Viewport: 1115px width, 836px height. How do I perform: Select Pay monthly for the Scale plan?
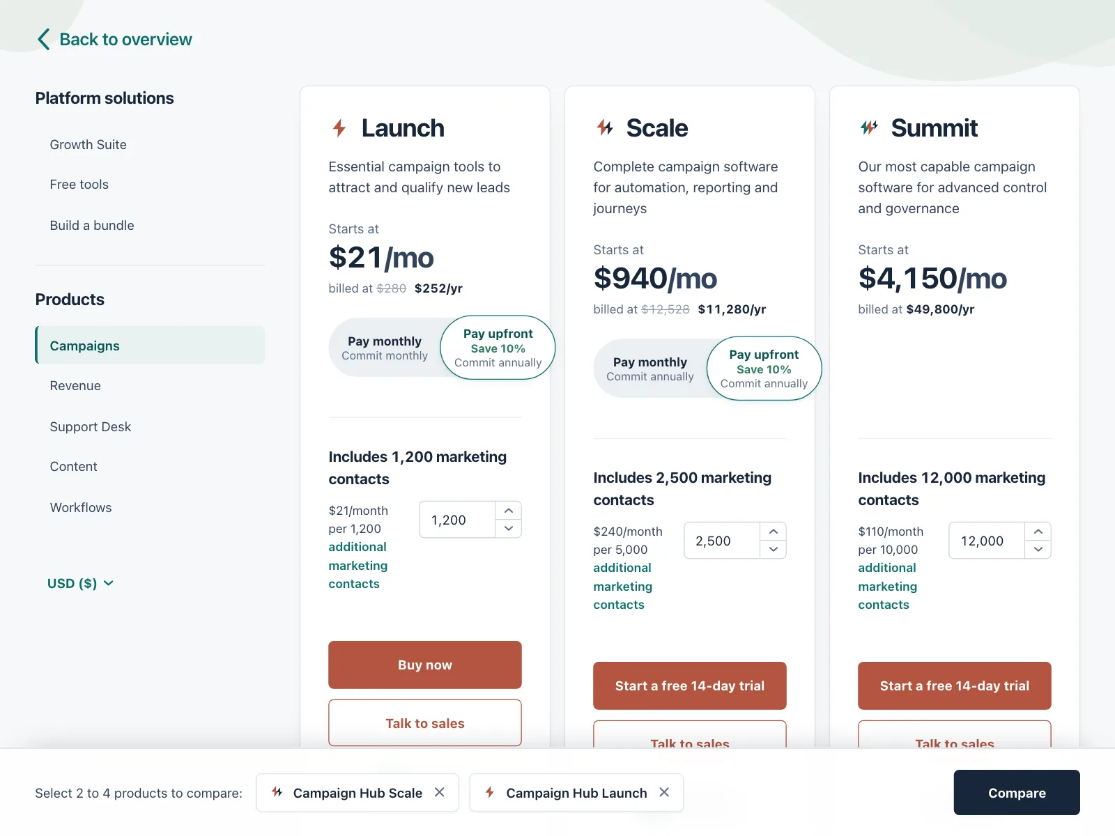click(650, 369)
